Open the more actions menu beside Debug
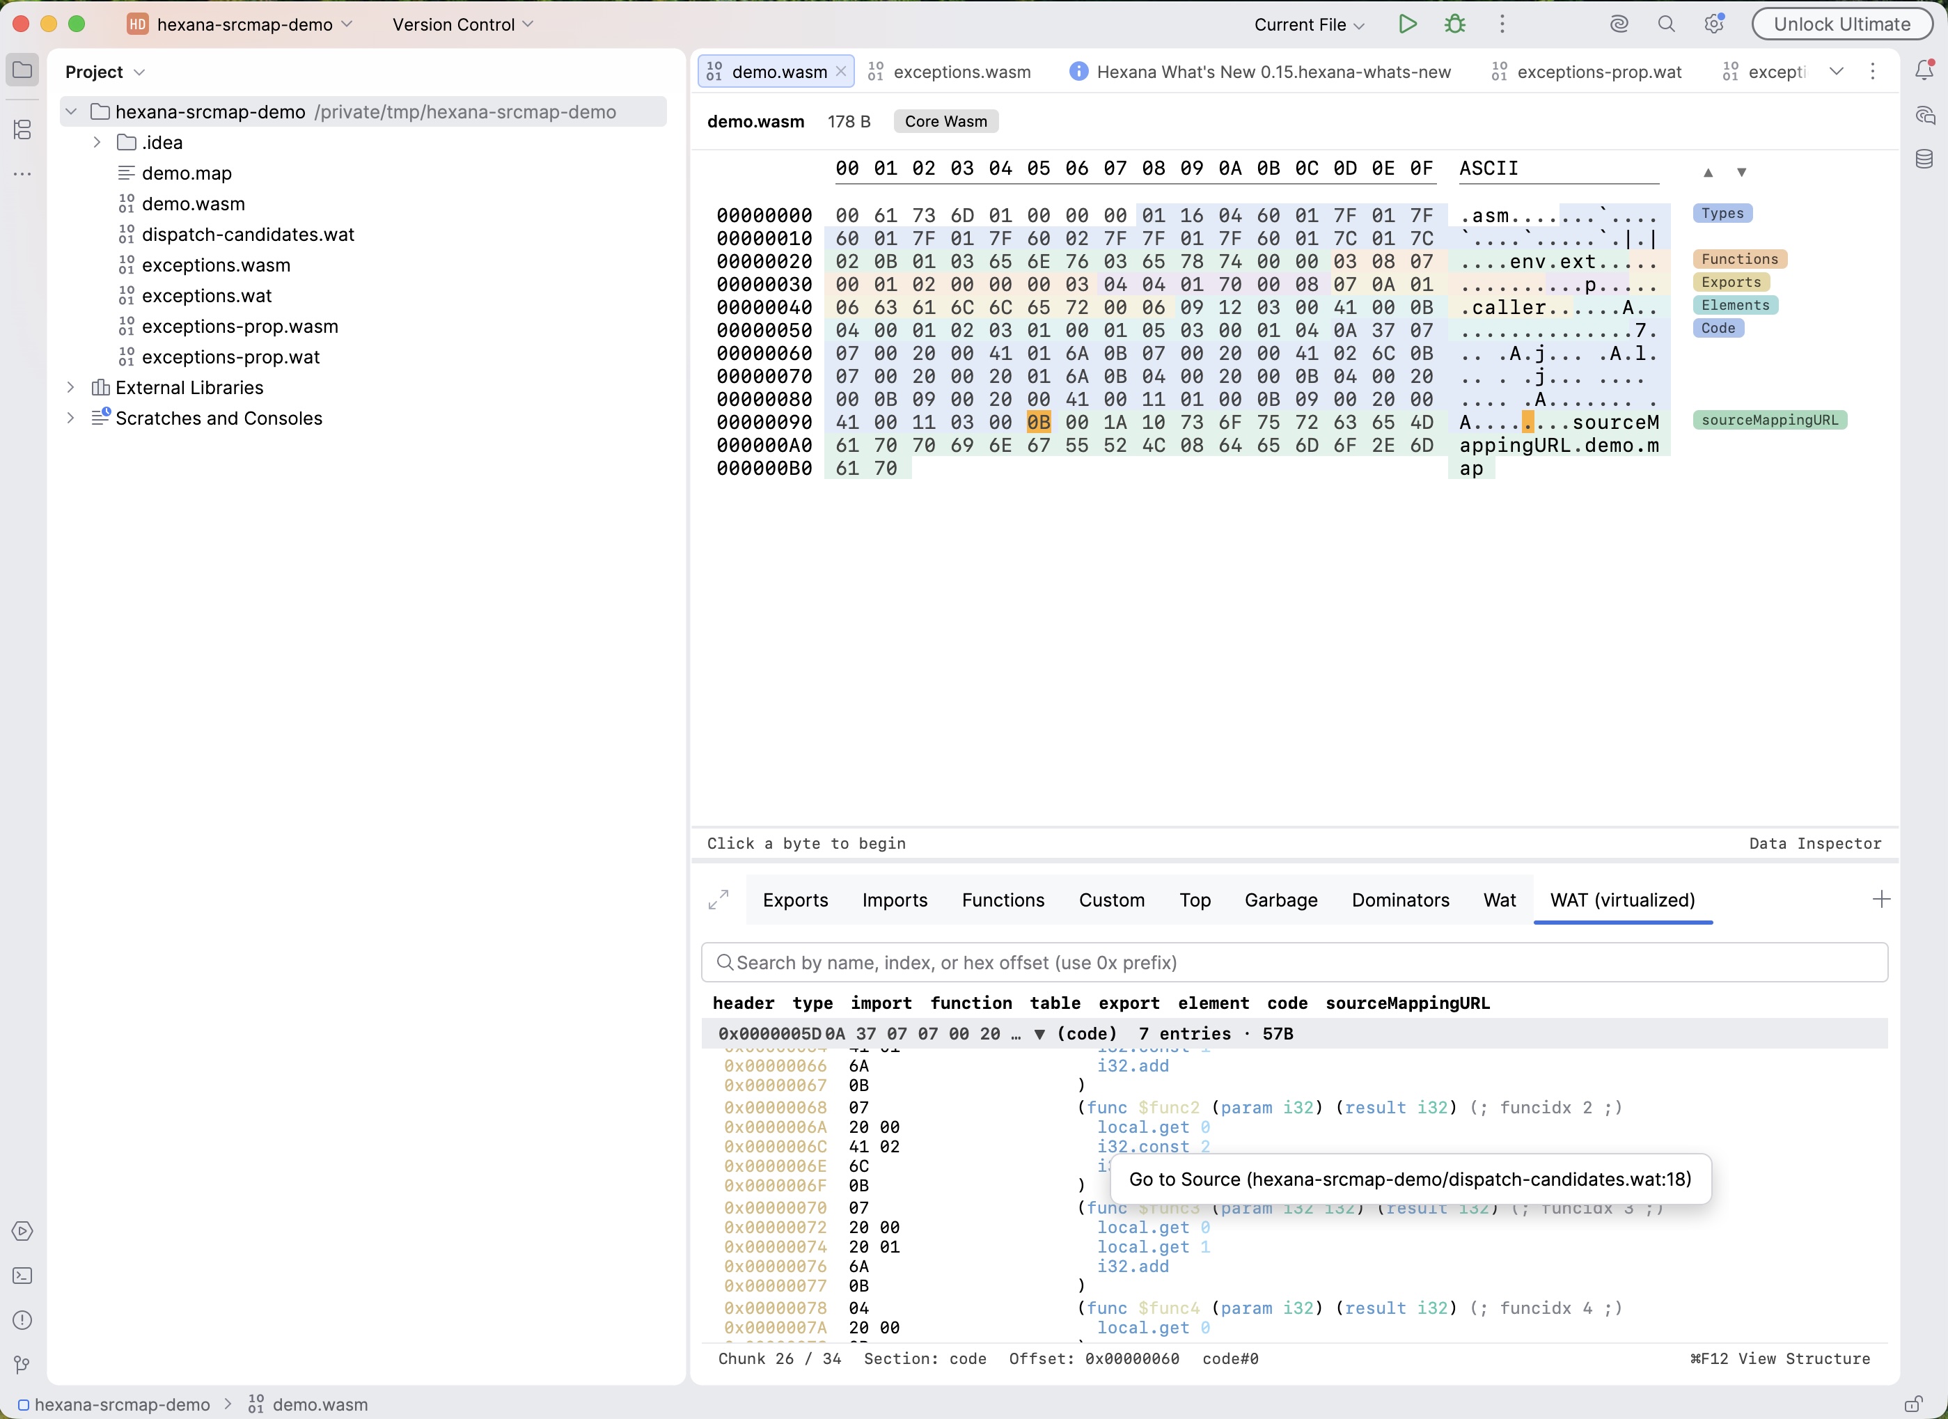This screenshot has width=1948, height=1419. pos(1502,24)
